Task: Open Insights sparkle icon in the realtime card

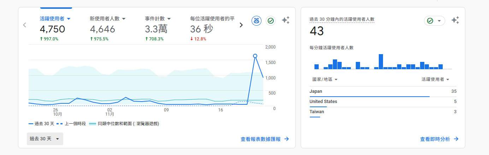Action: (455, 20)
